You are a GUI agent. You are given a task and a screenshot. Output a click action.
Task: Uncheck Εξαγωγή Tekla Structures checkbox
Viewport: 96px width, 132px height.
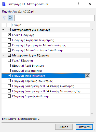[x=9, y=76]
